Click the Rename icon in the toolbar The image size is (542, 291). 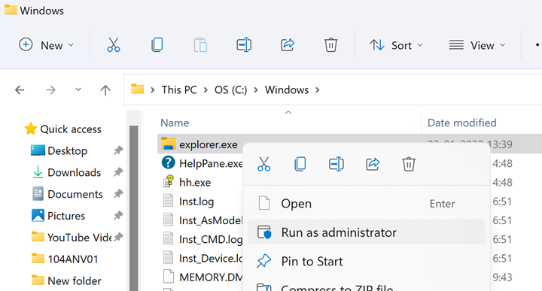[244, 45]
